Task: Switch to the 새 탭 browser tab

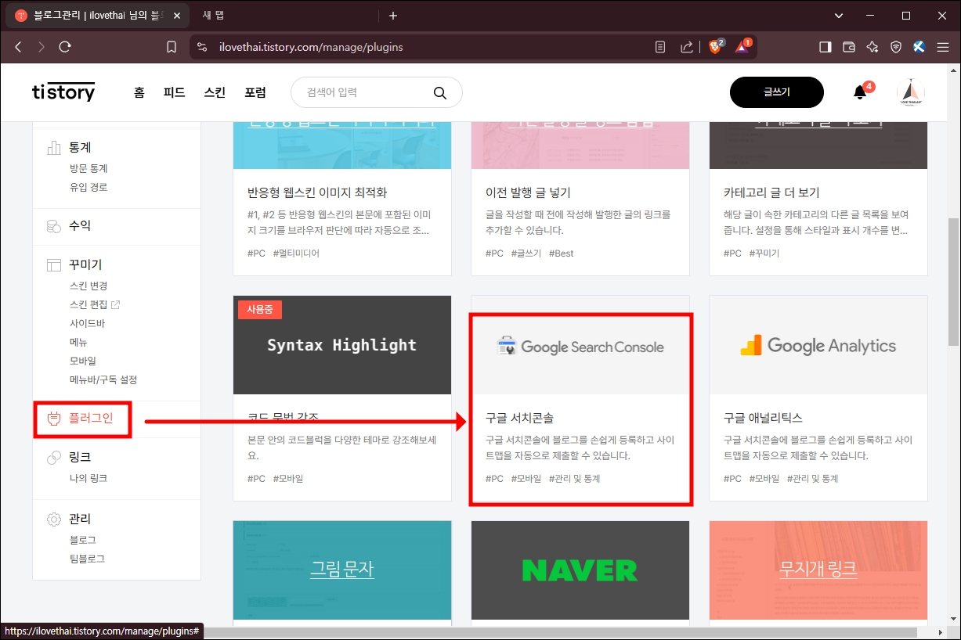Action: click(212, 16)
